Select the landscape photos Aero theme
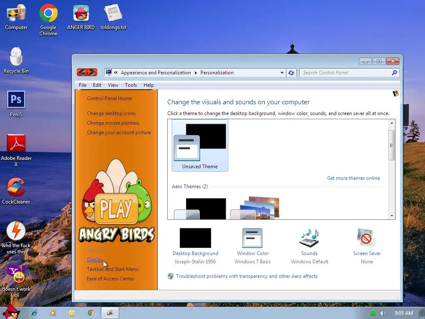 [x=255, y=208]
